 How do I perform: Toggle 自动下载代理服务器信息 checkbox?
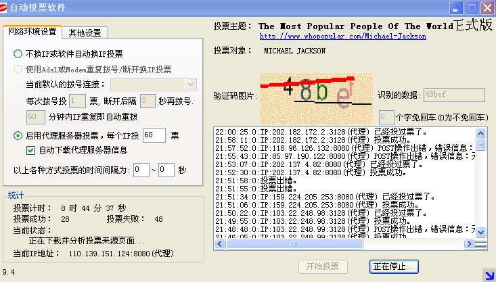[30, 150]
